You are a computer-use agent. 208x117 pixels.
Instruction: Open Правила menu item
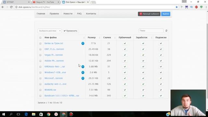pyautogui.click(x=54, y=14)
